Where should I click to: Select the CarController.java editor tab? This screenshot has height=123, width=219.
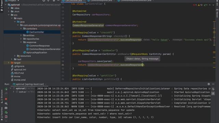point(74,1)
